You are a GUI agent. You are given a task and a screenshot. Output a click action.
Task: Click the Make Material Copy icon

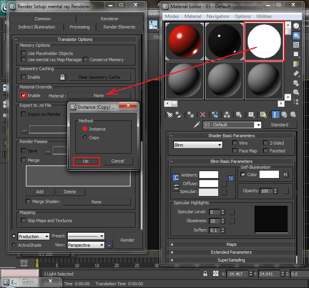click(215, 115)
